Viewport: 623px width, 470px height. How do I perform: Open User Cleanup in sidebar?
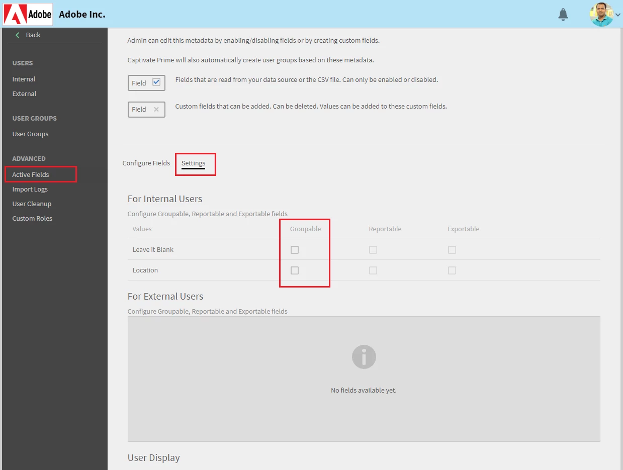[x=32, y=204]
